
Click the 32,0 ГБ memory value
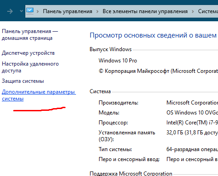192,133
